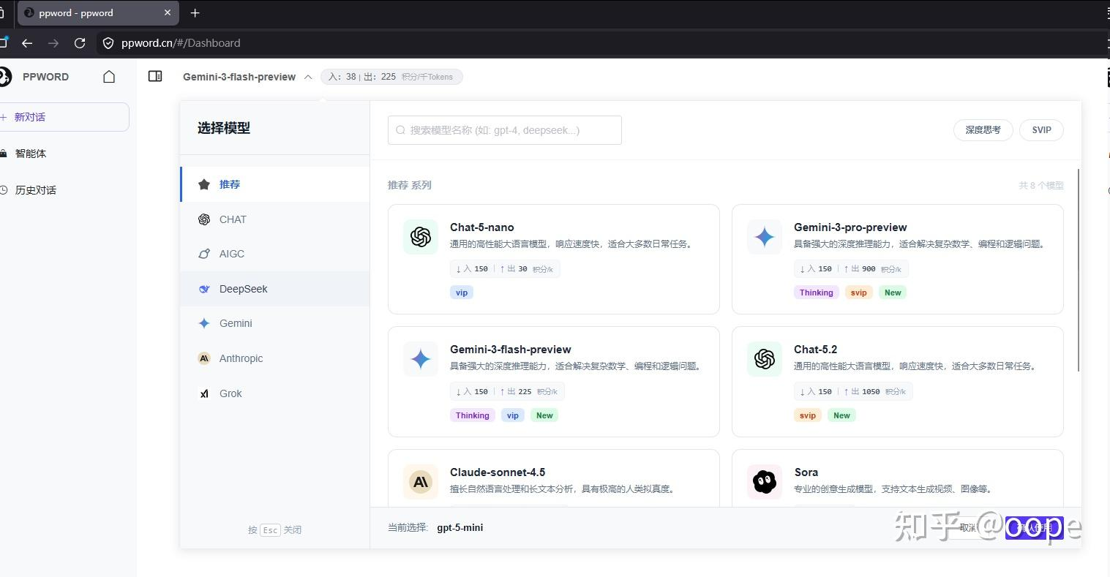The height and width of the screenshot is (577, 1110).
Task: Click the model name search field
Action: (505, 130)
